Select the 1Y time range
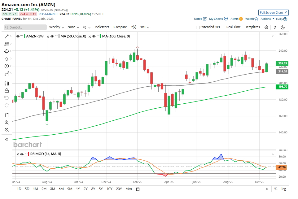 [78, 189]
